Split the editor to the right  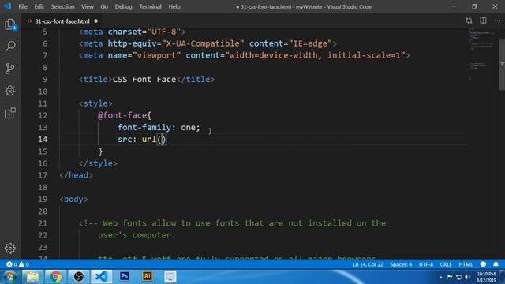click(483, 21)
